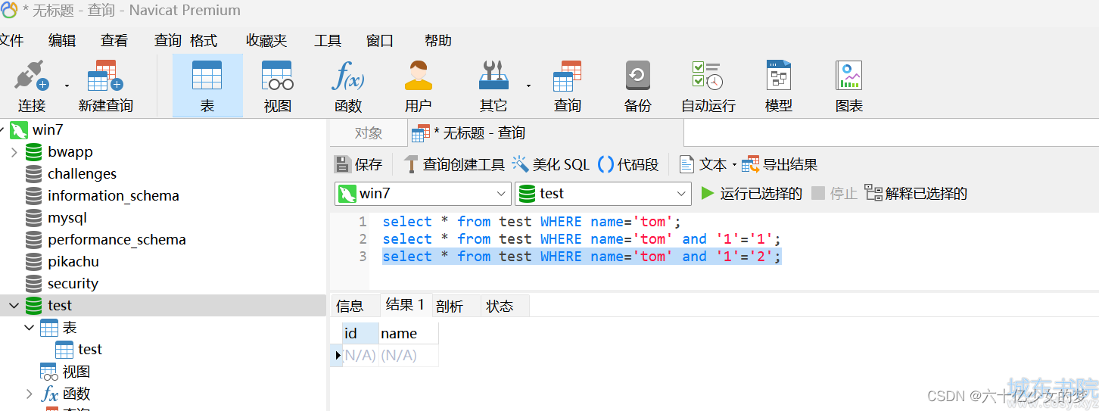Open the 连接 dropdown arrow
The width and height of the screenshot is (1099, 411).
[x=67, y=86]
